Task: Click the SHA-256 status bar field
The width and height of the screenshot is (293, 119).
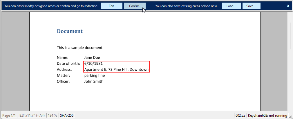Action: click(67, 116)
